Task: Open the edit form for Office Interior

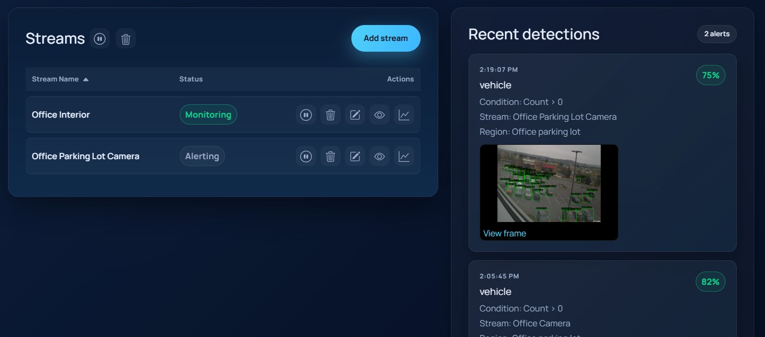Action: coord(355,114)
